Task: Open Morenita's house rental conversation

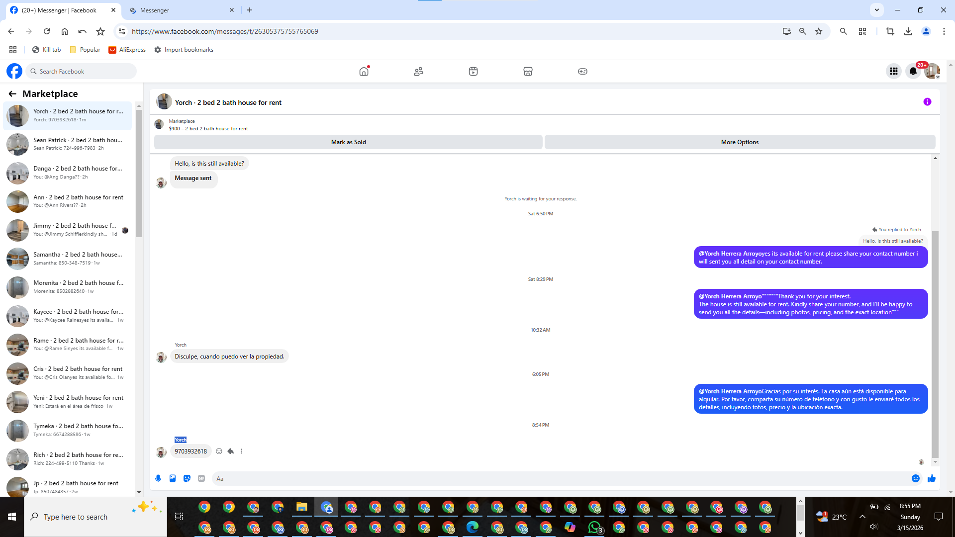Action: click(68, 287)
